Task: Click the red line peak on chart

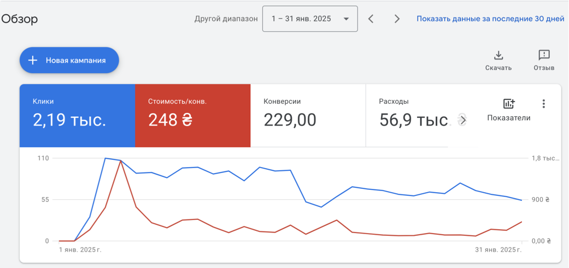Action: click(x=120, y=161)
